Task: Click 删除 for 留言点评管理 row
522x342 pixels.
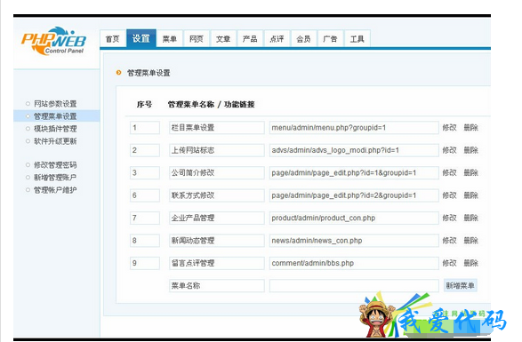Action: (x=471, y=263)
